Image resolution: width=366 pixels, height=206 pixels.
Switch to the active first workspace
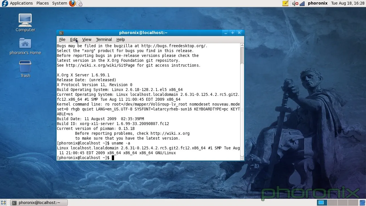coord(322,203)
